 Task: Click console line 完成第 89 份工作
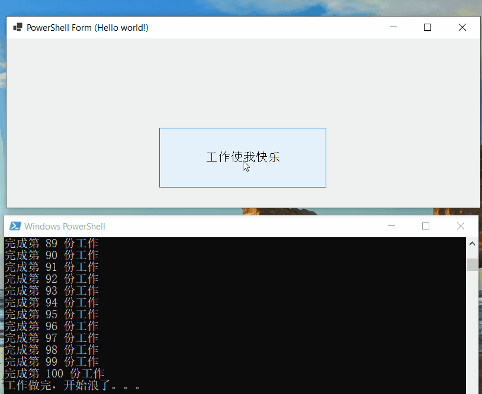click(x=52, y=243)
